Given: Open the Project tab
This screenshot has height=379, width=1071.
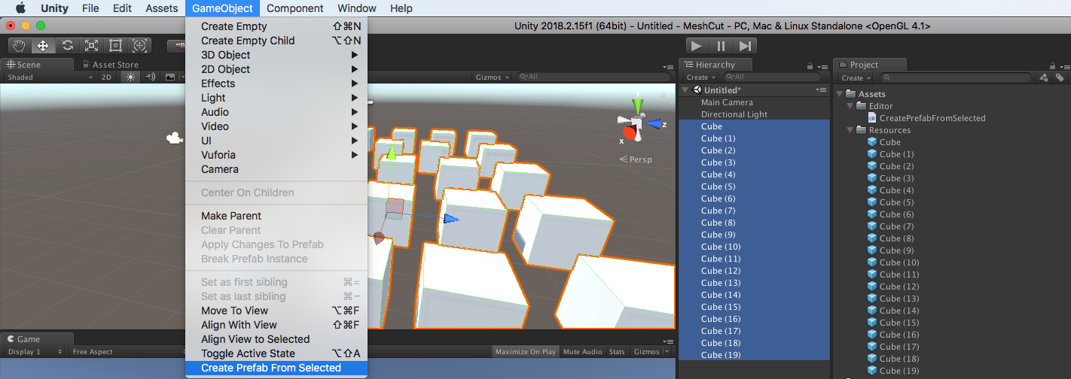Looking at the screenshot, I should click(x=871, y=65).
